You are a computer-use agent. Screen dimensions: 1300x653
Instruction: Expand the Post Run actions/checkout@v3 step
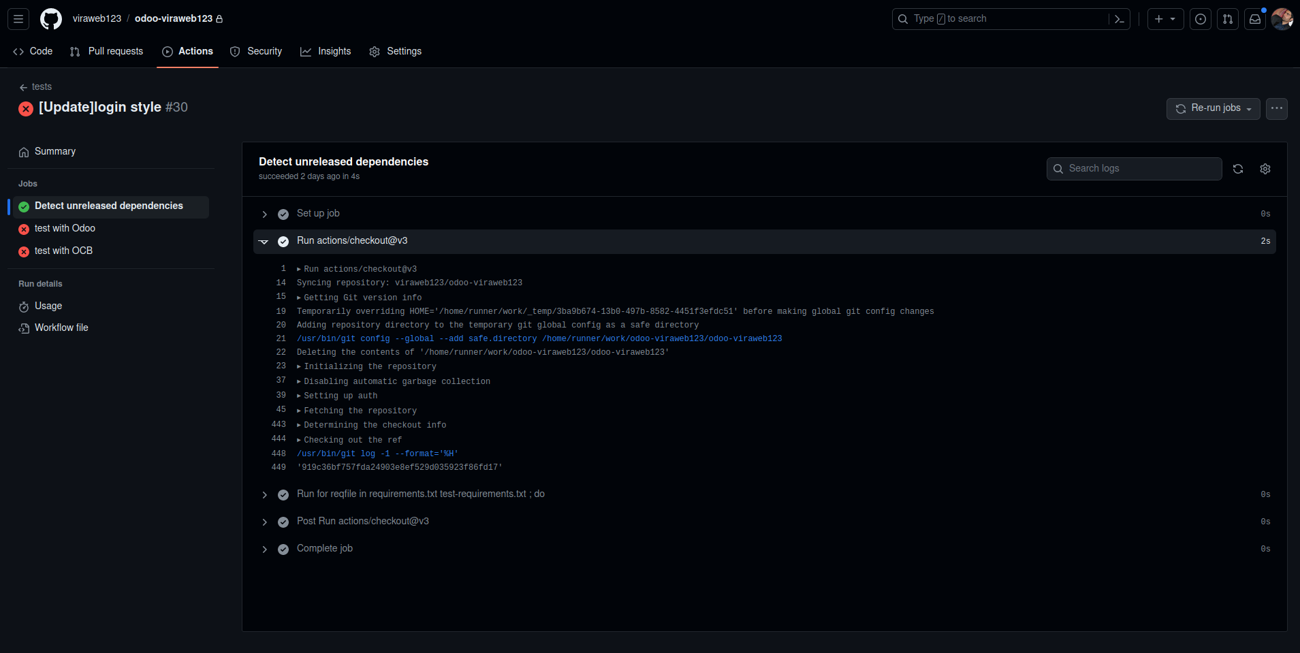click(x=764, y=522)
